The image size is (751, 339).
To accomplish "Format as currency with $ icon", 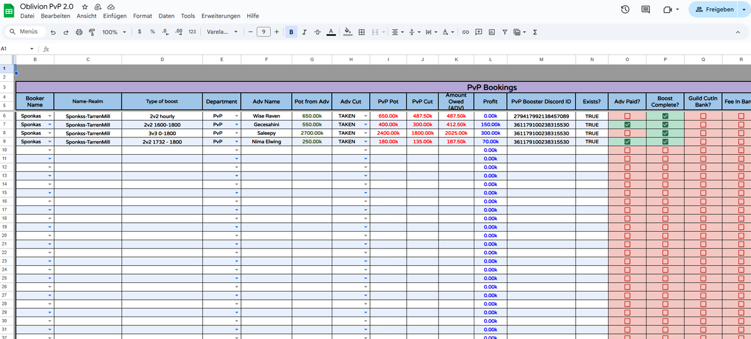I will [139, 32].
